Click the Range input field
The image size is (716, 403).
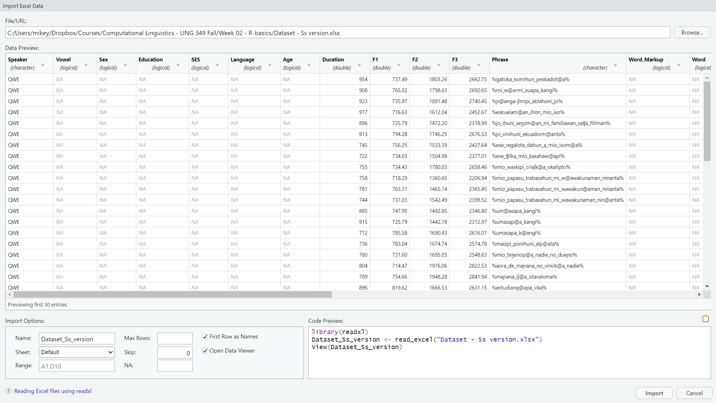tap(77, 366)
